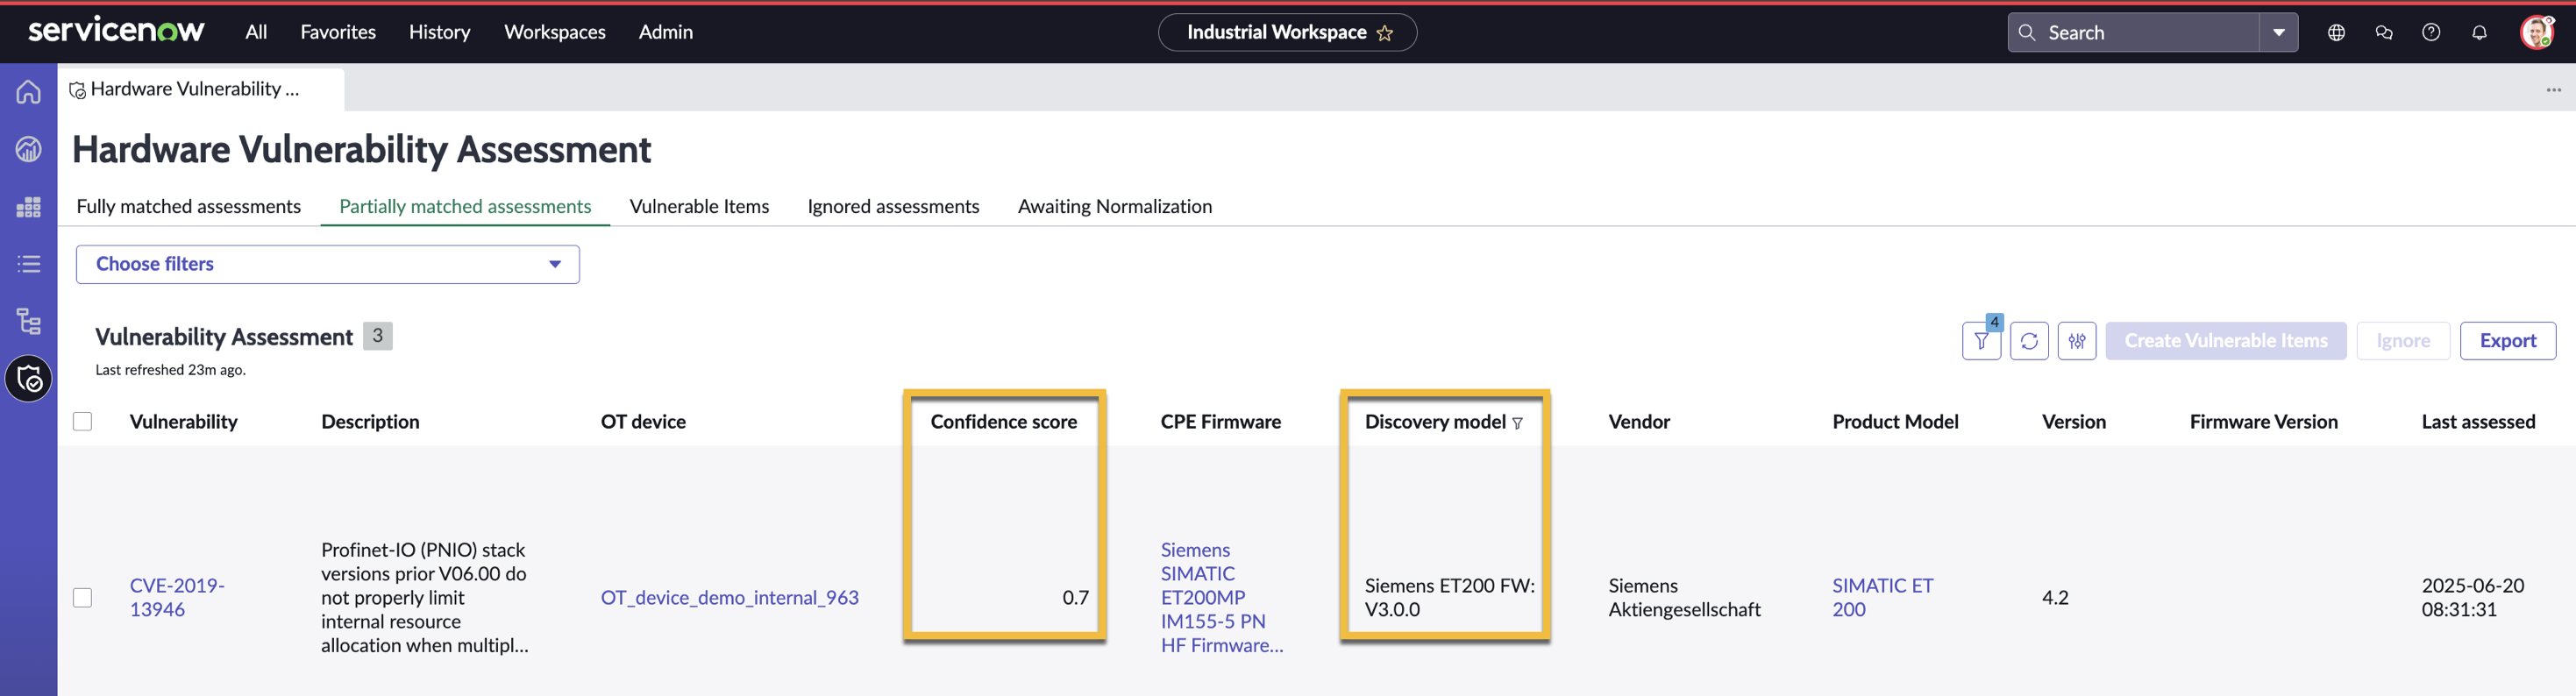Image resolution: width=2576 pixels, height=696 pixels.
Task: Go to Home in the sidebar
Action: pos(28,91)
